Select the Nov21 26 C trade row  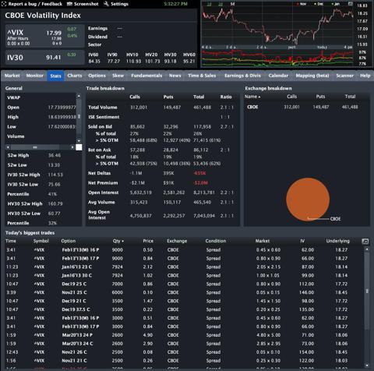(x=185, y=352)
